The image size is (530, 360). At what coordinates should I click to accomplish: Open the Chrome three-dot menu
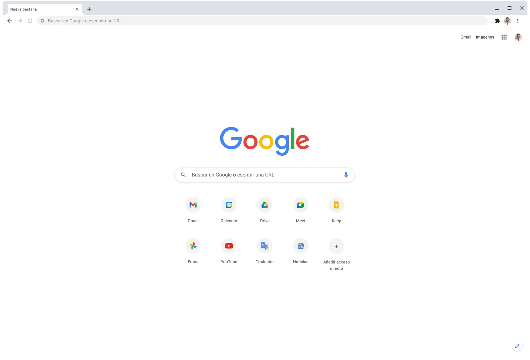(518, 21)
